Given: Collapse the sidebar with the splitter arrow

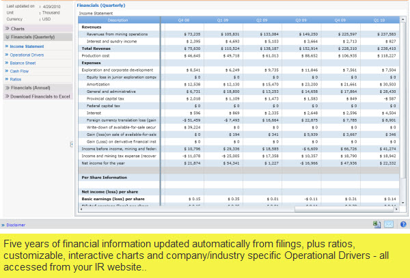Looking at the screenshot, I should [72, 144].
